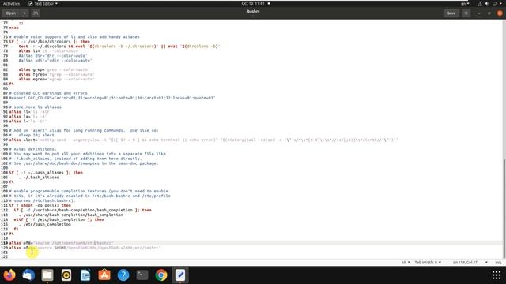Click the 'alias ll=' line 91
Viewport: 506px width, 284px height.
30,112
